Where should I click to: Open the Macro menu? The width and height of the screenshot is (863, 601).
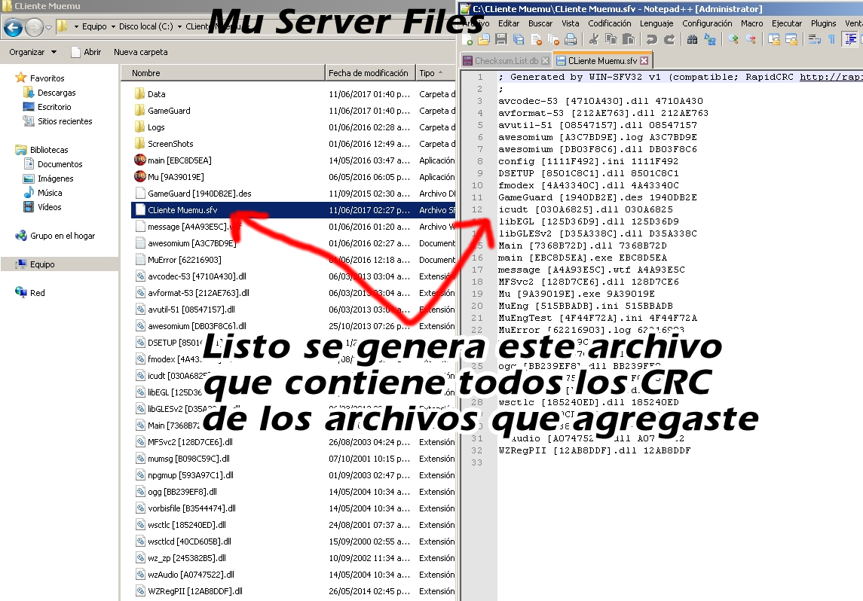tap(751, 23)
